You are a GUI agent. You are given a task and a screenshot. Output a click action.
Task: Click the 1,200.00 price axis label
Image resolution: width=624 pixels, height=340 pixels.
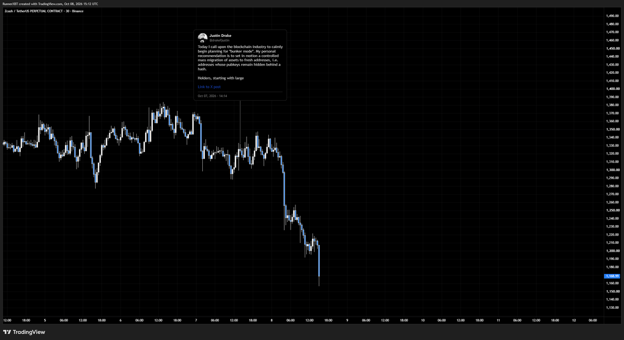click(x=612, y=251)
